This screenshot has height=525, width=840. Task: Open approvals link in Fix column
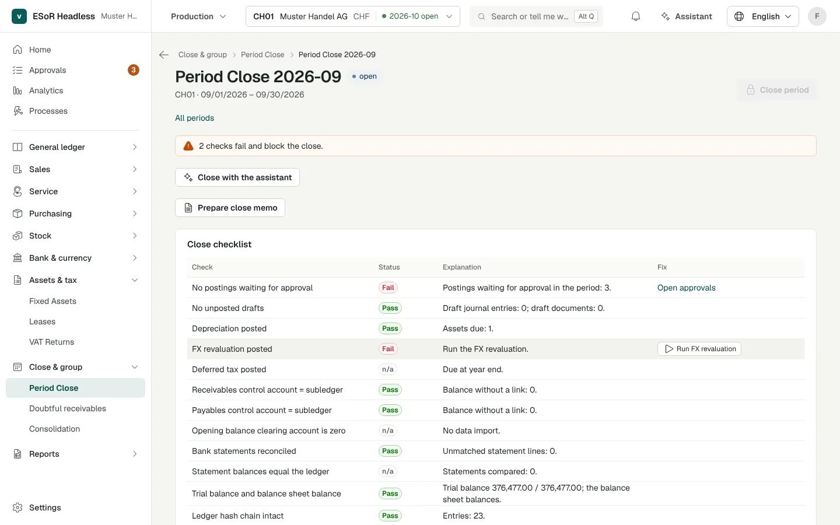click(x=687, y=288)
